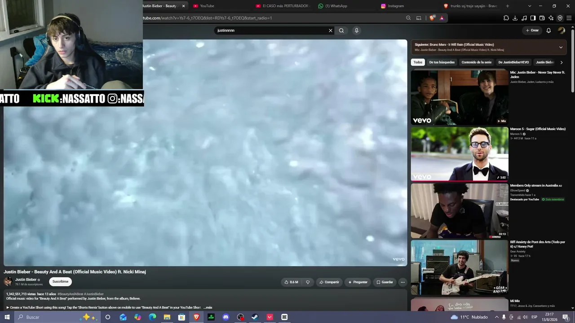
Task: Open the browser downloads icon
Action: click(x=515, y=18)
